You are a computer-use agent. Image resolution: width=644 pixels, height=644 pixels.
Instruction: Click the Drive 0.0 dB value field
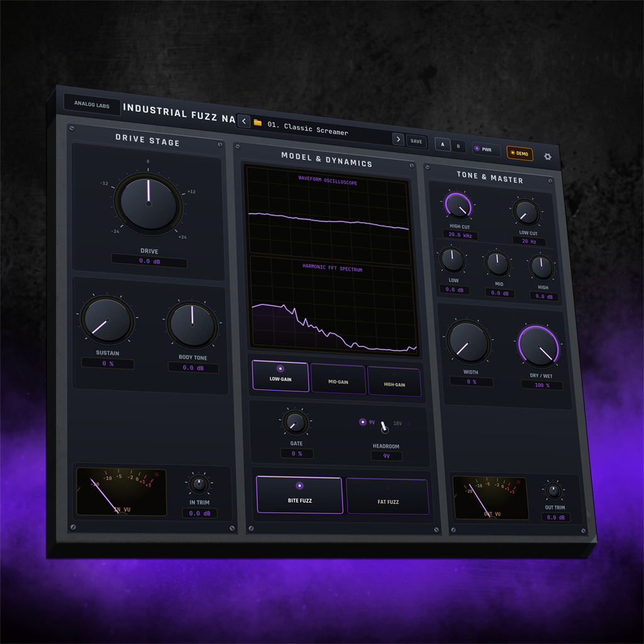[x=150, y=261]
